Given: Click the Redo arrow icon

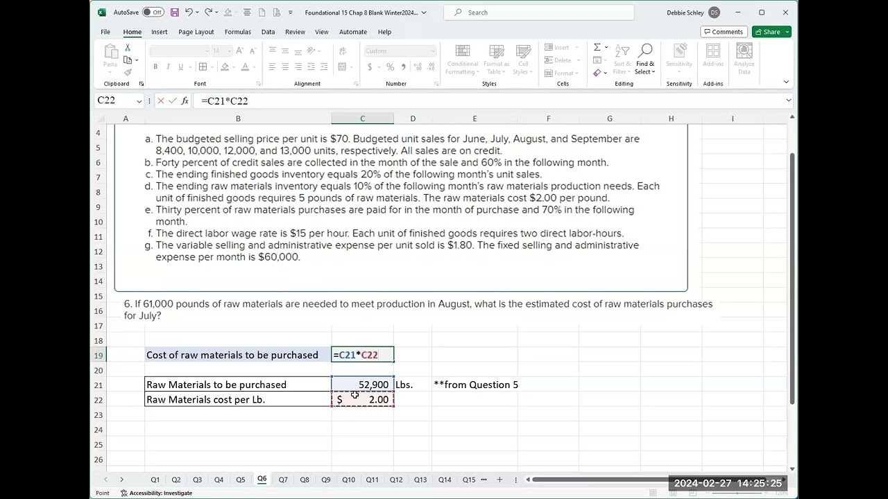Looking at the screenshot, I should click(208, 12).
